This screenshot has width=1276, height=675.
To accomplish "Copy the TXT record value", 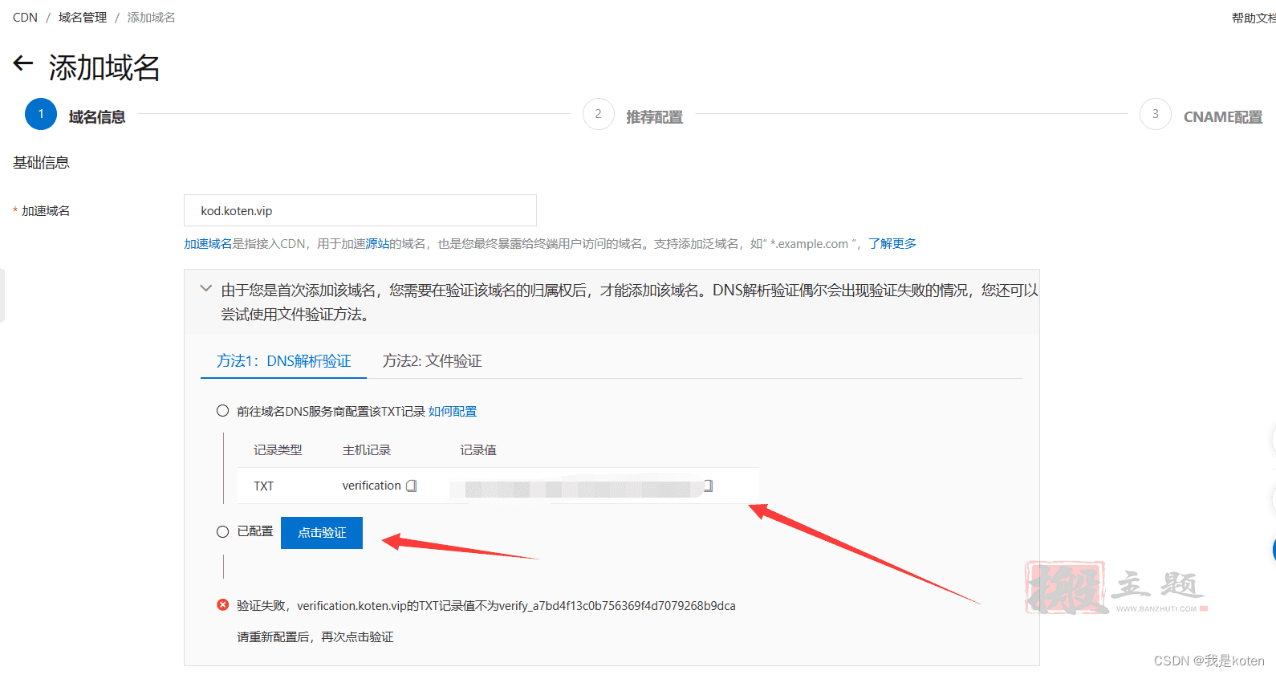I will (708, 486).
